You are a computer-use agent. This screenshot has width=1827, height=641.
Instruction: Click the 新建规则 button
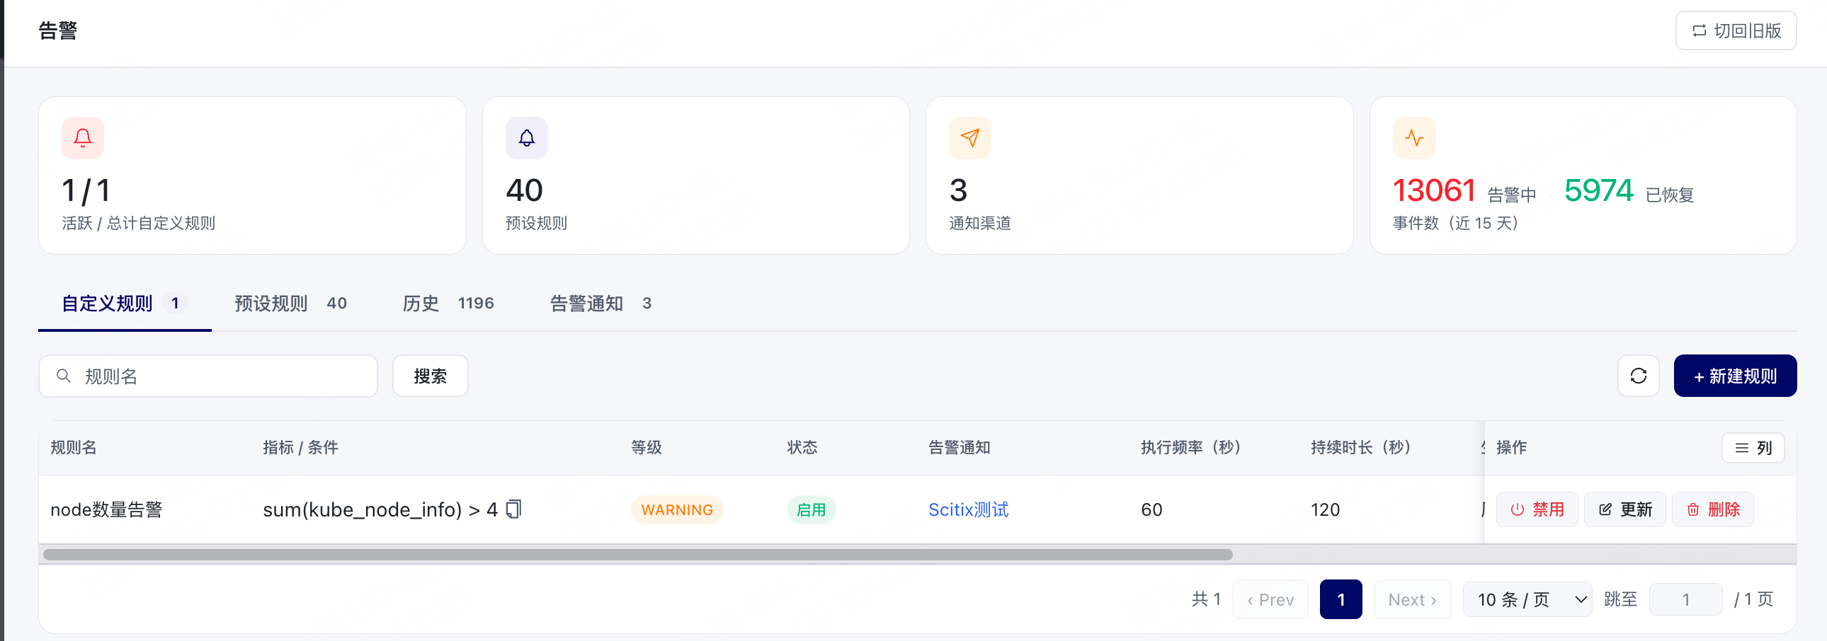(x=1735, y=376)
